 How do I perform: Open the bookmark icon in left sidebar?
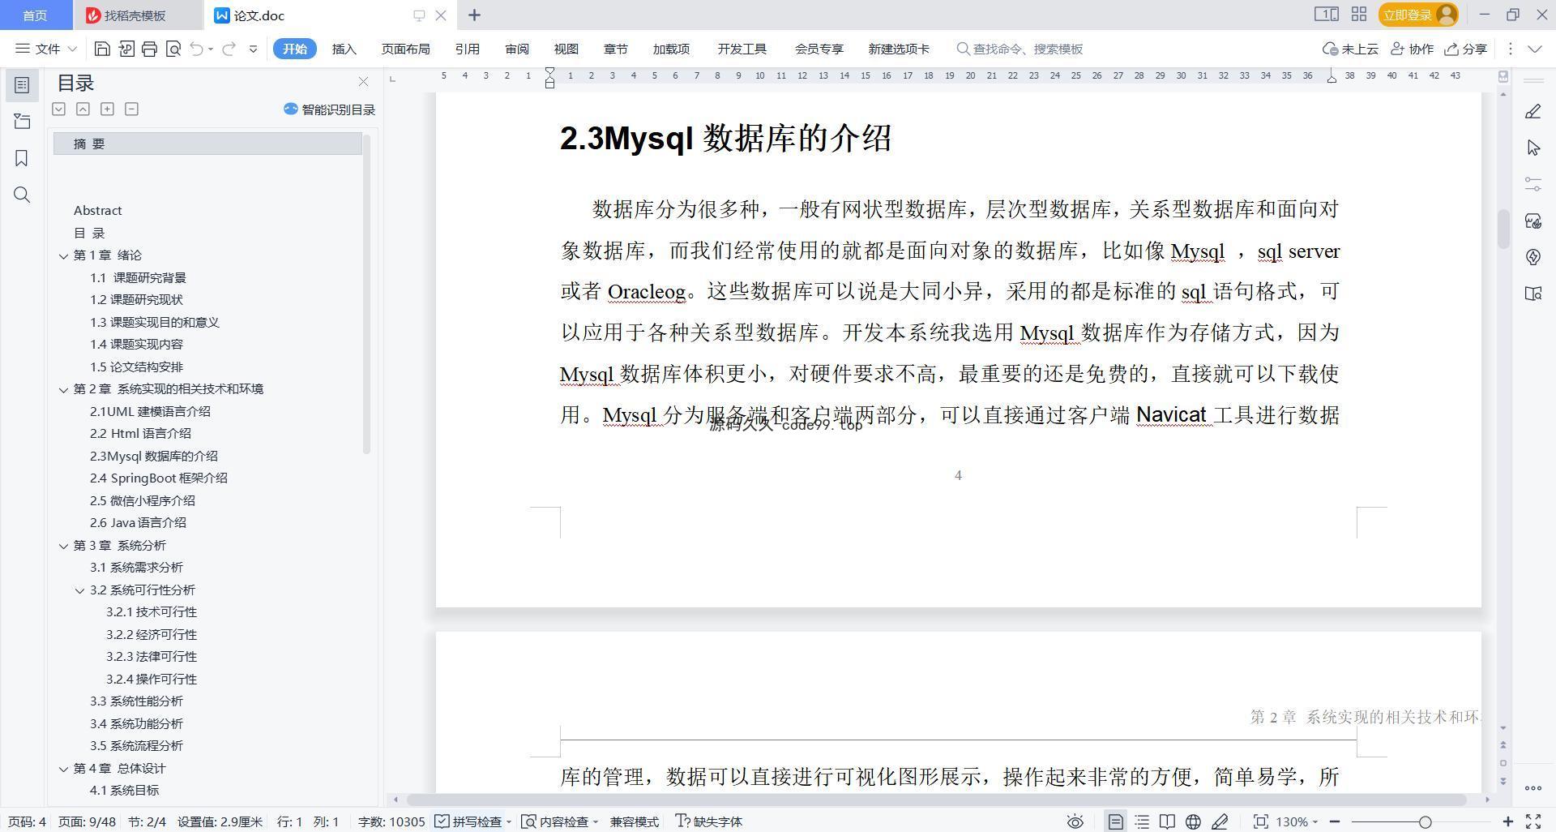coord(22,158)
